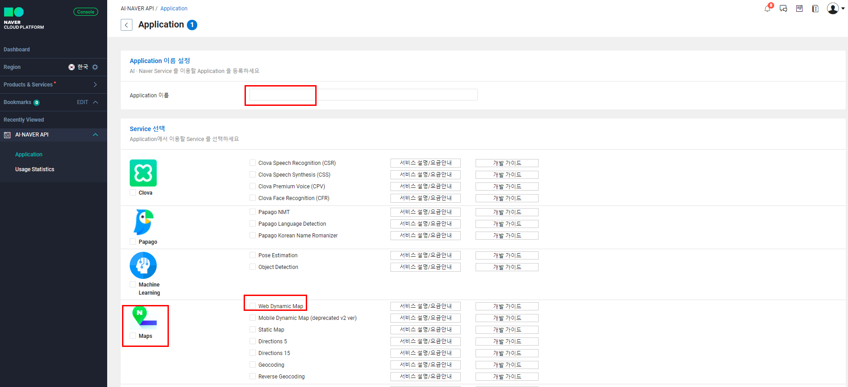This screenshot has width=848, height=387.
Task: Select the Pose Estimation checkbox
Action: 253,255
